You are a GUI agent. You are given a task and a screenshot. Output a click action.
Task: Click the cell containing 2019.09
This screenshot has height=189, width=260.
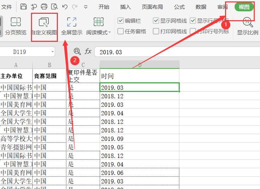[140, 138]
